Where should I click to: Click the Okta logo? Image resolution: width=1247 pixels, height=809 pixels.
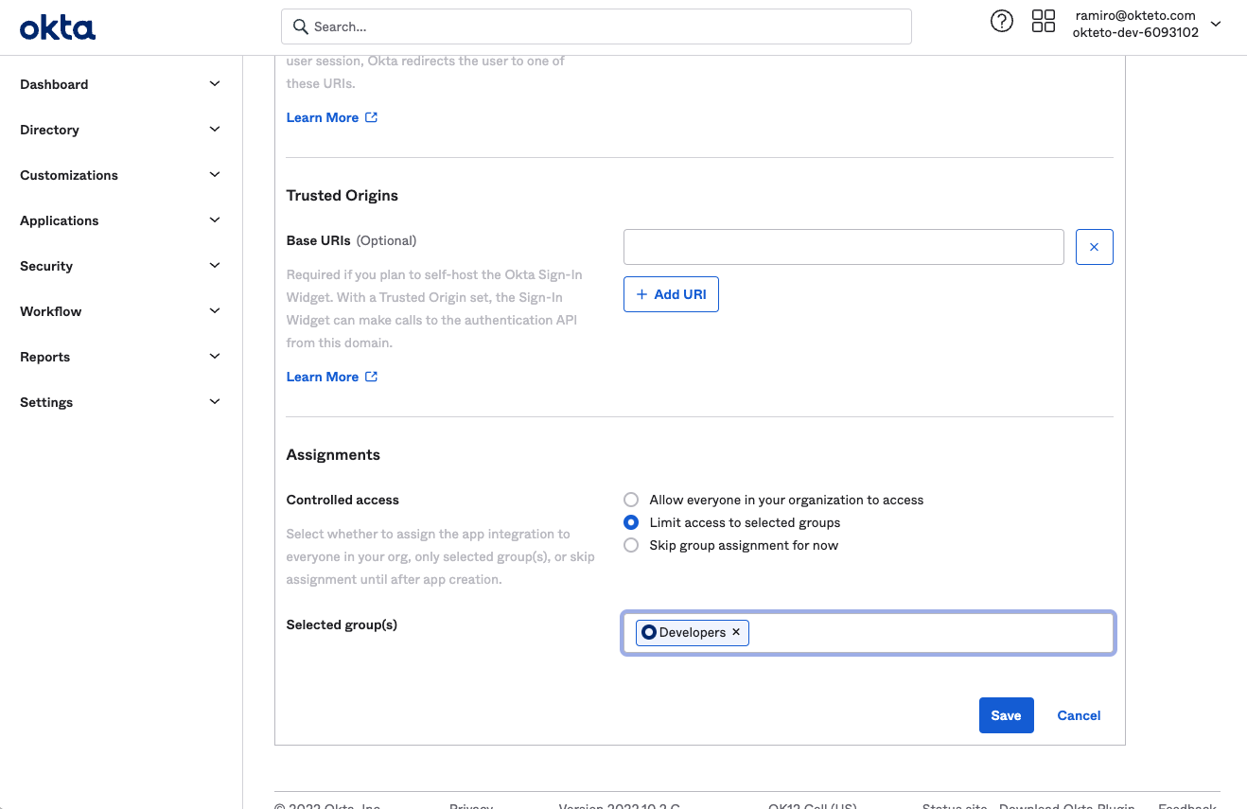58,28
